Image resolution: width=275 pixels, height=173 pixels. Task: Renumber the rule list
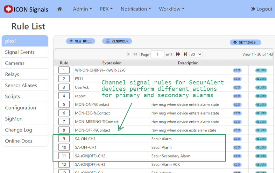(117, 41)
